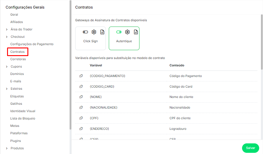
Task: Go to Identidade Visual settings
Action: click(x=23, y=111)
